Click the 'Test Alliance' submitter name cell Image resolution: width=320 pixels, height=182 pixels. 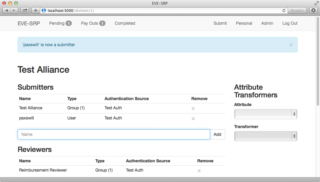click(31, 108)
